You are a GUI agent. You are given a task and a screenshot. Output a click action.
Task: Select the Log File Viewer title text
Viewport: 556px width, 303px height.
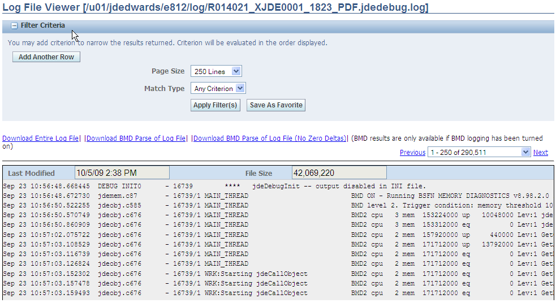click(x=215, y=7)
